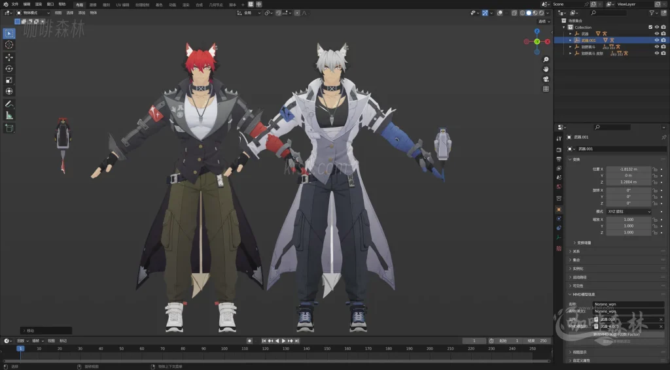Open the Output properties tab
Screen dimensions: 670x370
pyautogui.click(x=559, y=160)
